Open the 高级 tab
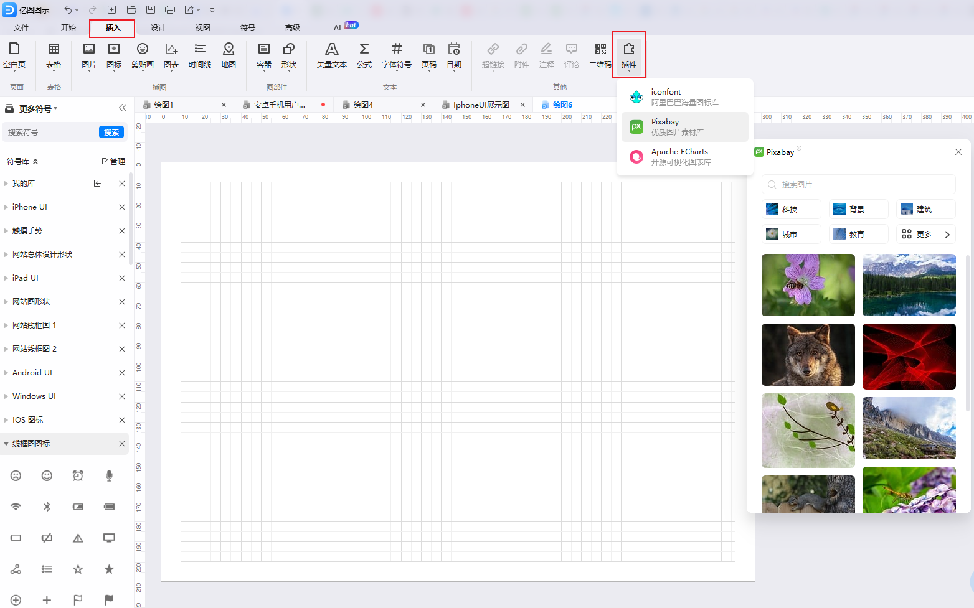974x608 pixels. pyautogui.click(x=293, y=27)
